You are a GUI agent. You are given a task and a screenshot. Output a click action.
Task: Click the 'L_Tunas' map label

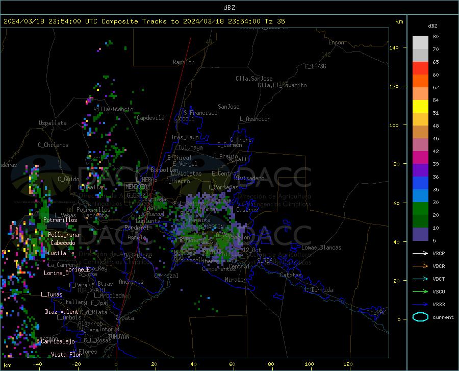(52, 294)
